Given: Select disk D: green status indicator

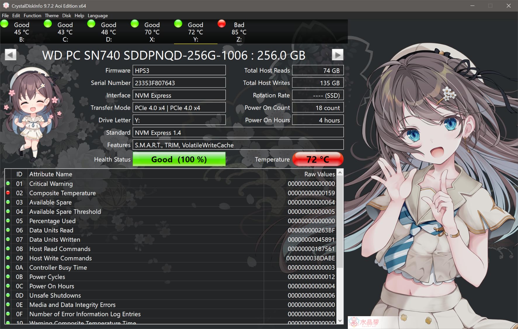Looking at the screenshot, I should (x=91, y=24).
